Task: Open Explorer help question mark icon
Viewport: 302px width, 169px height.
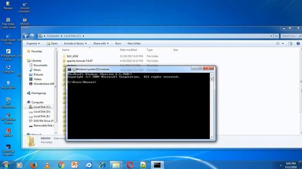Action: [298, 44]
